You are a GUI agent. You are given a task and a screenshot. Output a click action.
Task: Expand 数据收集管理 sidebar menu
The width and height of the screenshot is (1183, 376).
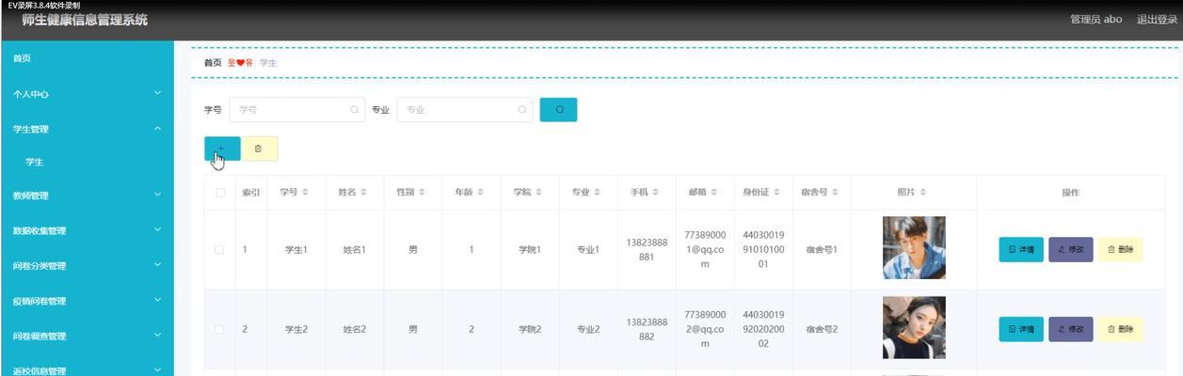pos(87,230)
